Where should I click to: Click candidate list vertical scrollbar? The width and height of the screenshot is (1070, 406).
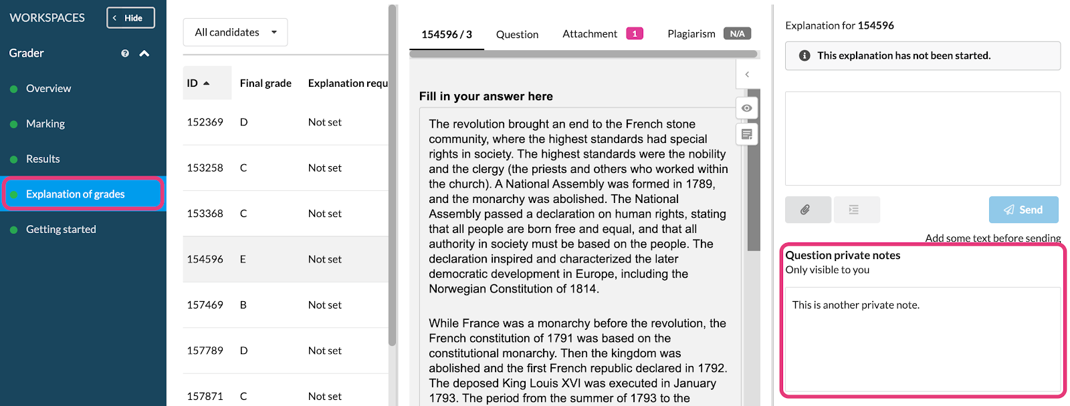pyautogui.click(x=393, y=175)
